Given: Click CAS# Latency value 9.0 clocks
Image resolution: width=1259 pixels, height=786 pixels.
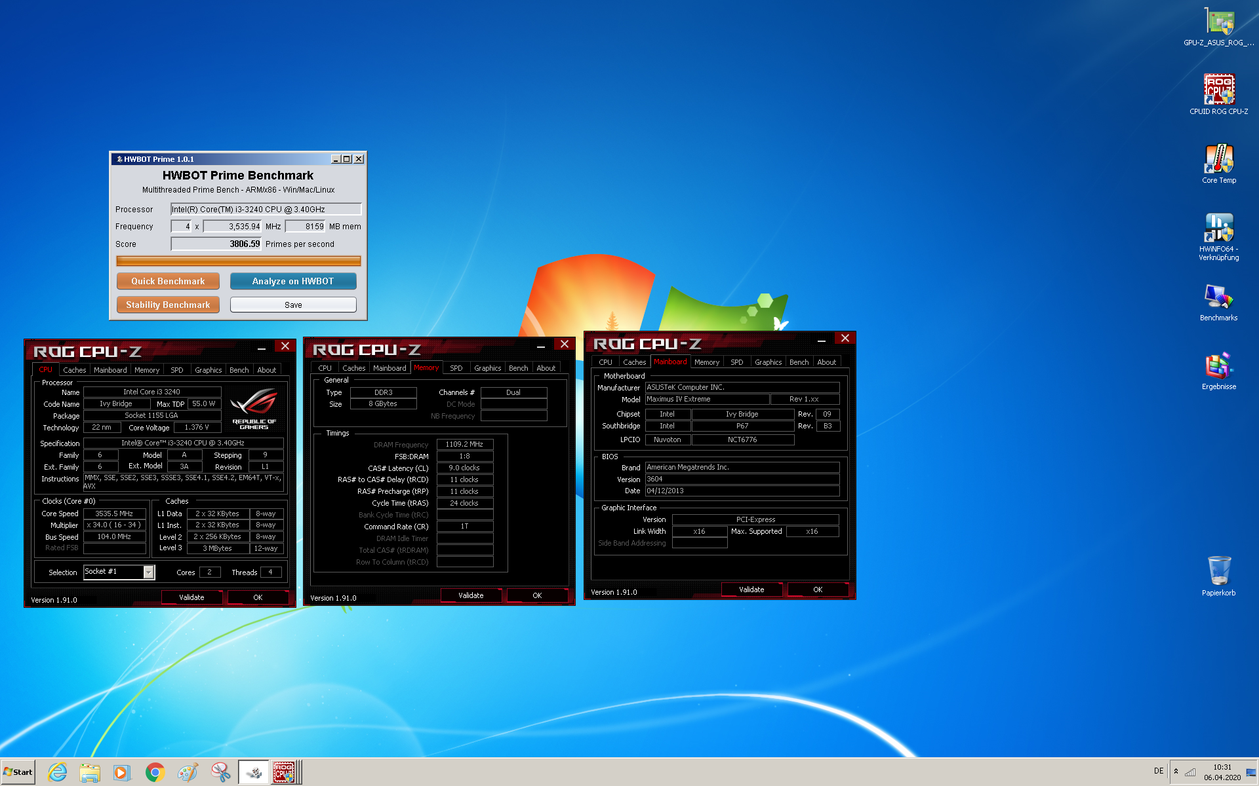Looking at the screenshot, I should (465, 468).
